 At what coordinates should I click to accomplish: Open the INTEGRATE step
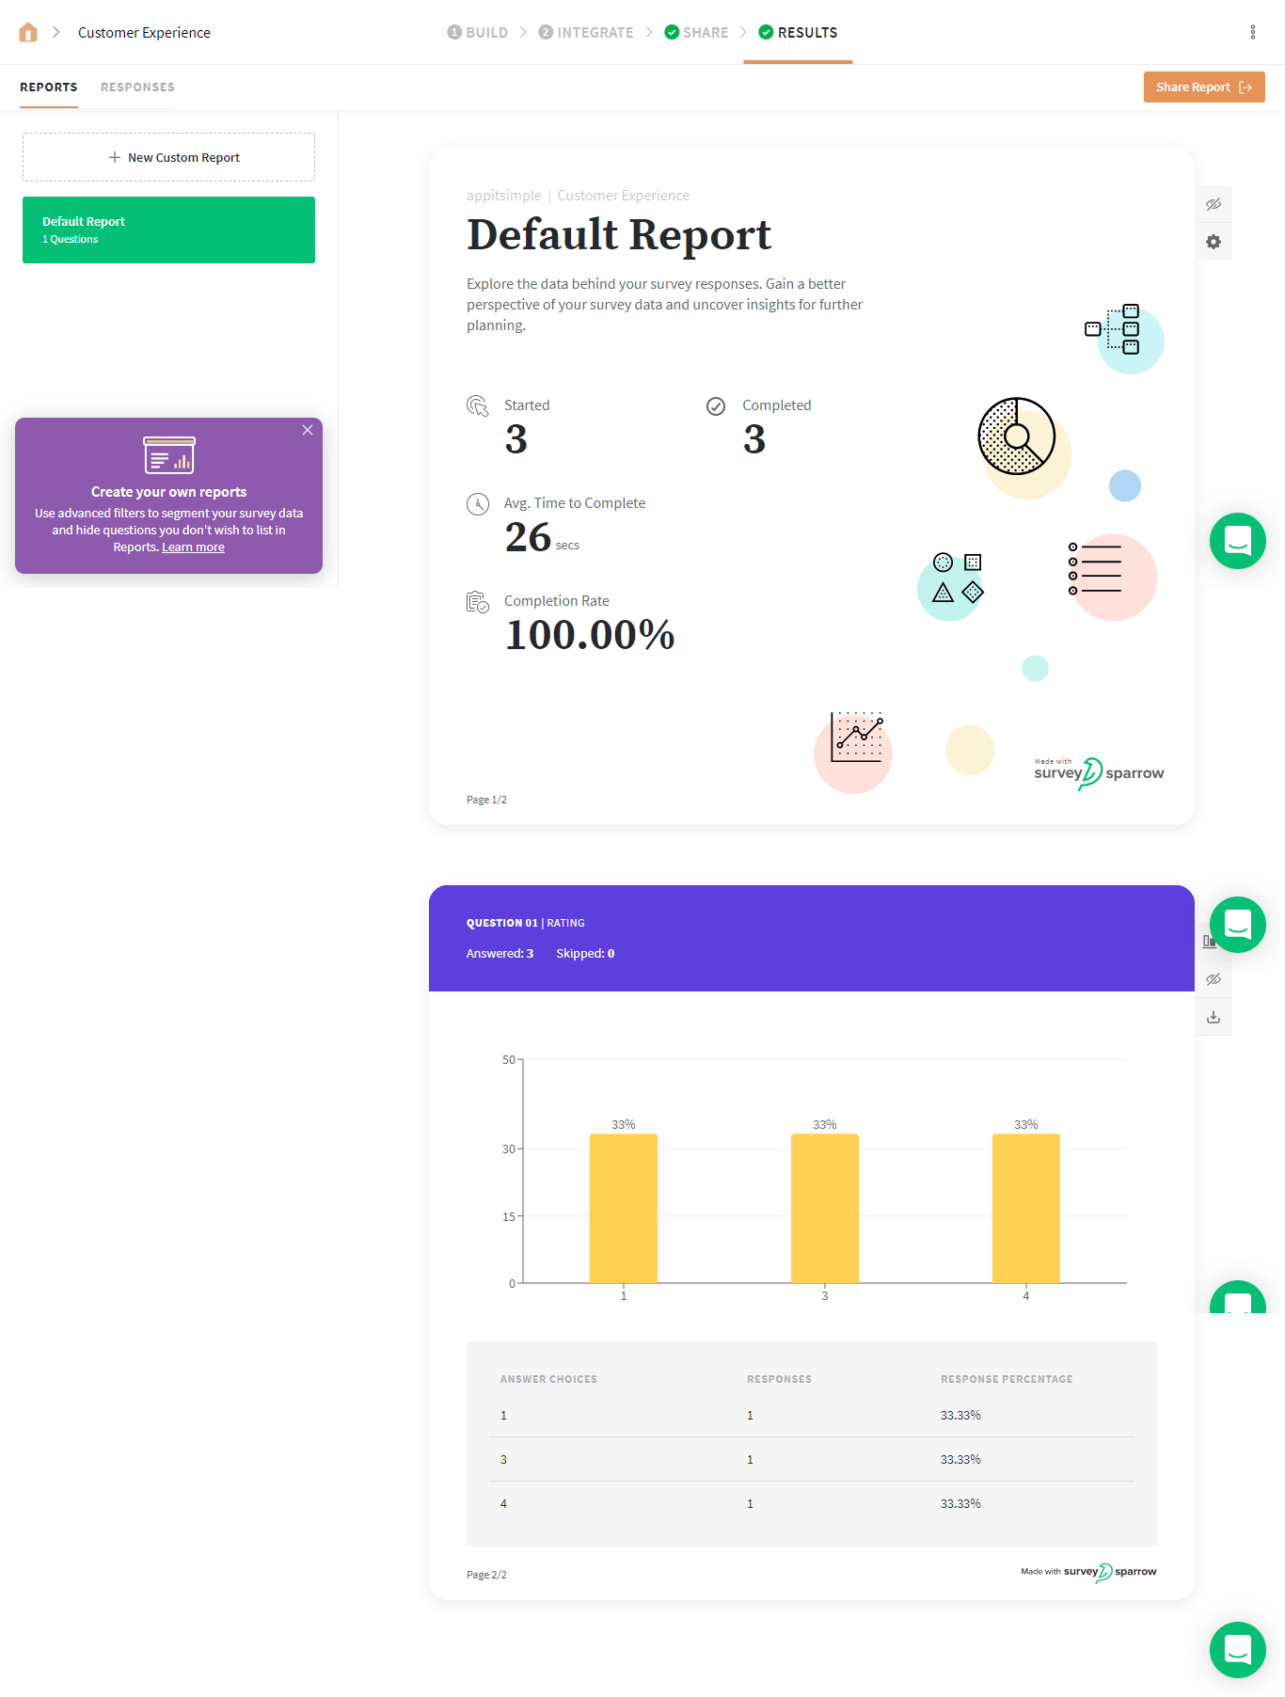pyautogui.click(x=586, y=33)
